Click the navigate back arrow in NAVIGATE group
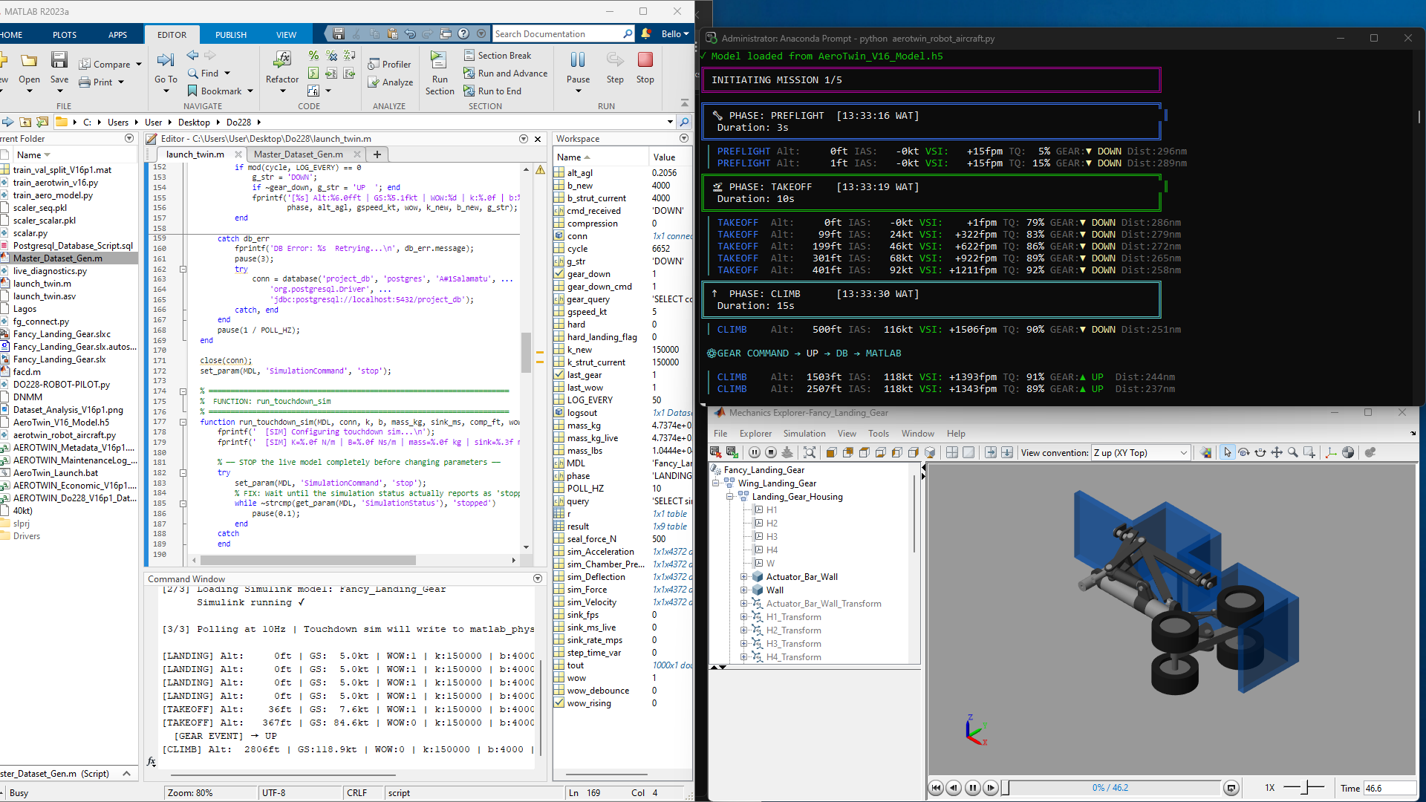1426x802 pixels. [x=192, y=56]
